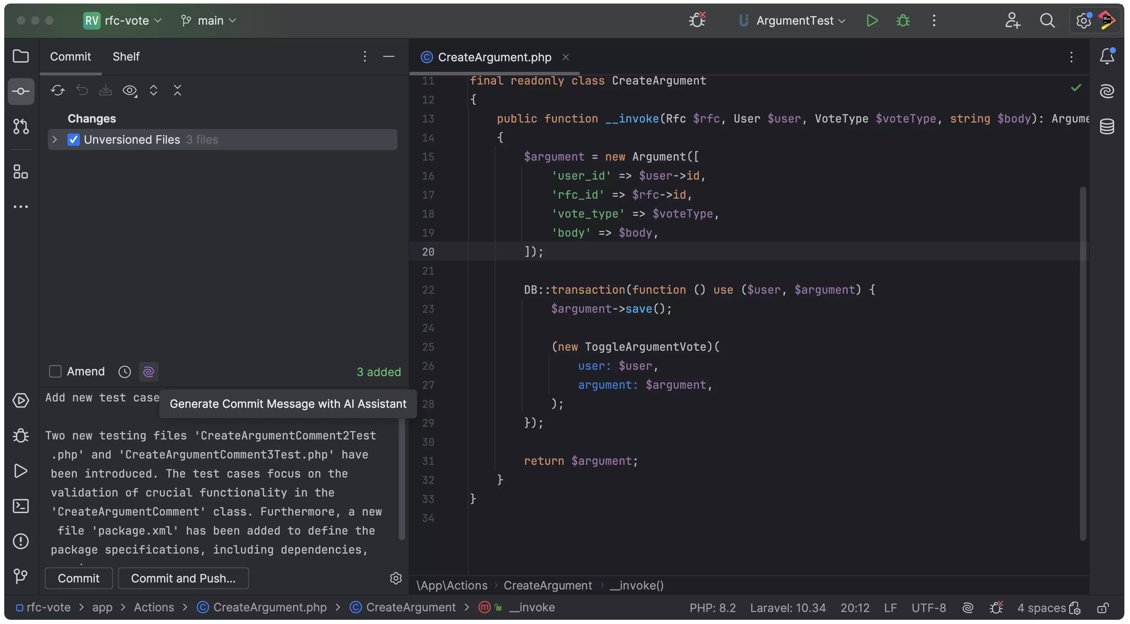Enable the Amend checkbox
This screenshot has height=624, width=1130.
tap(55, 372)
